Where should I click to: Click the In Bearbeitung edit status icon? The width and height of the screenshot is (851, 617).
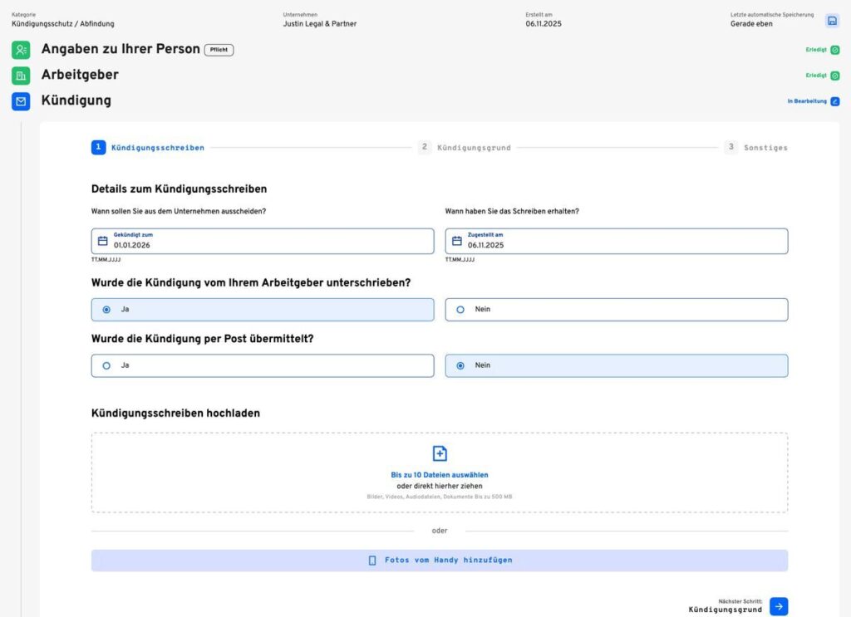pos(835,101)
